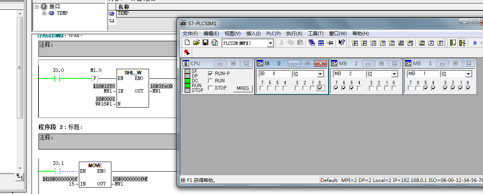Screen dimensions: 483x194
Task: Select the SHL_W instruction box
Action: coord(133,88)
